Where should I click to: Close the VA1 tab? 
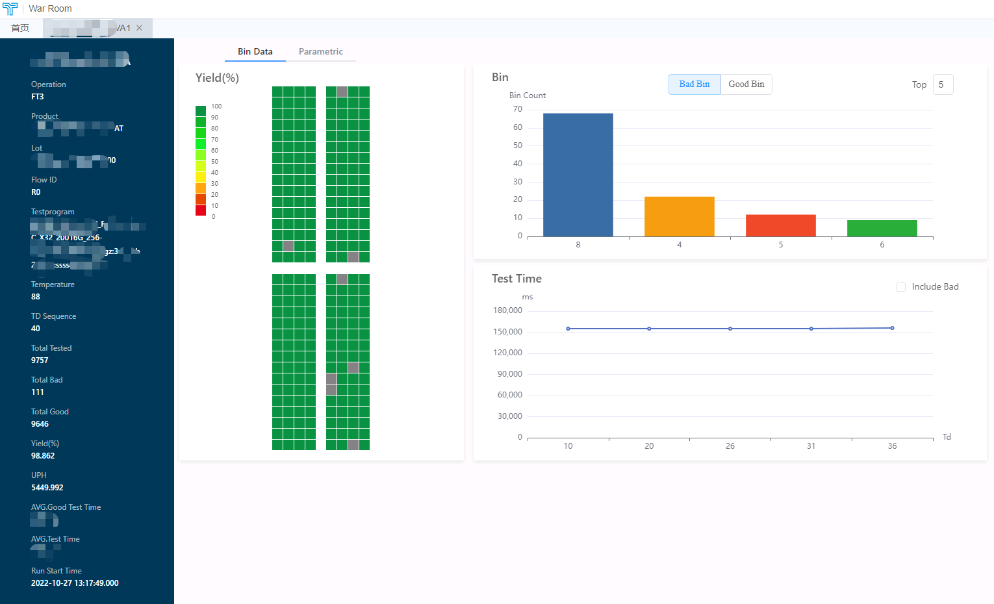pos(139,28)
